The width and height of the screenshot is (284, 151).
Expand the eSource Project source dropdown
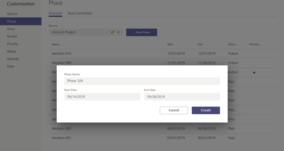pos(118,32)
